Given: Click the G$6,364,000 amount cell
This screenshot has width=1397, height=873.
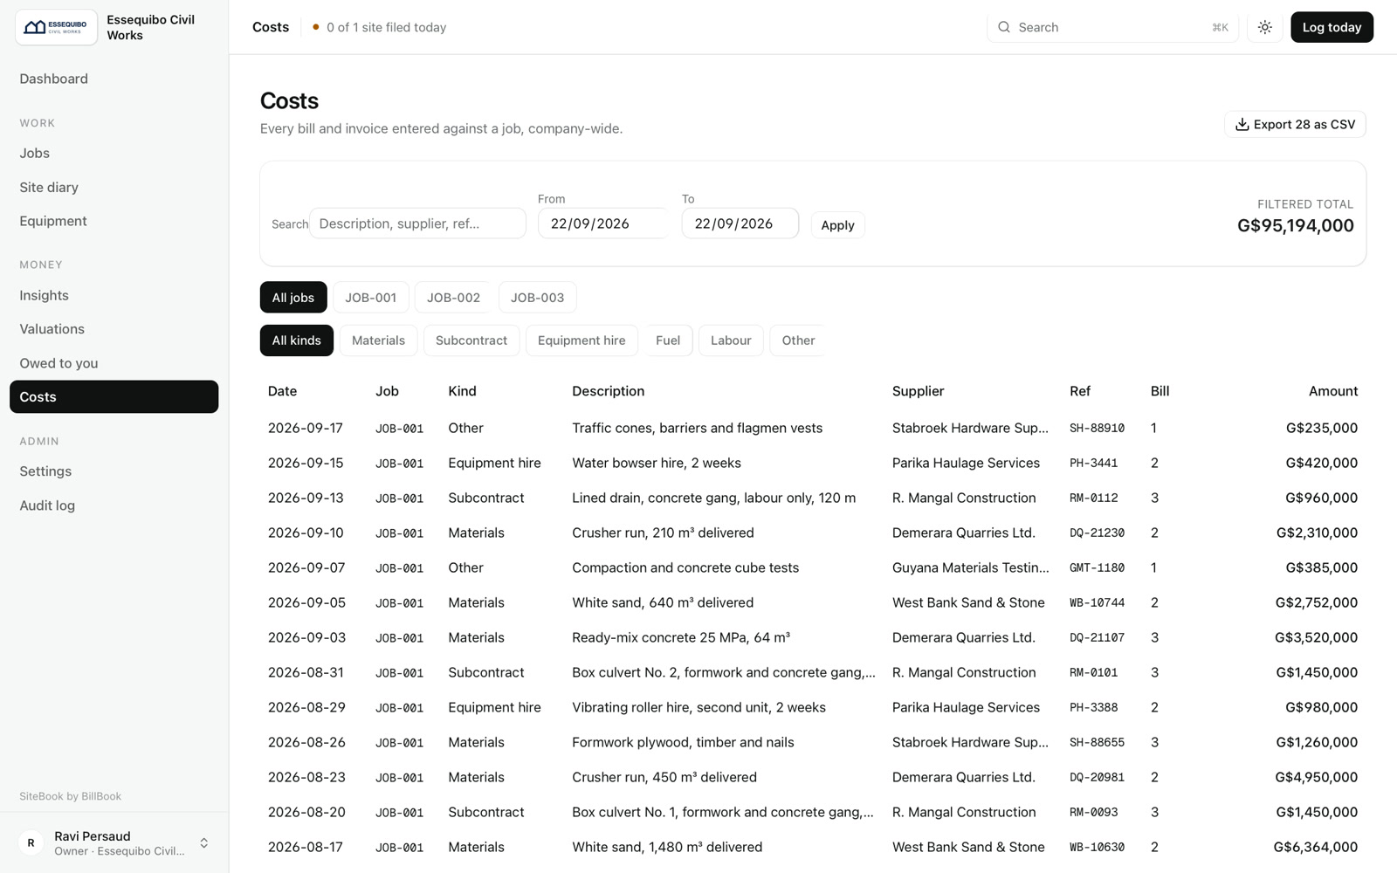Looking at the screenshot, I should click(x=1315, y=847).
